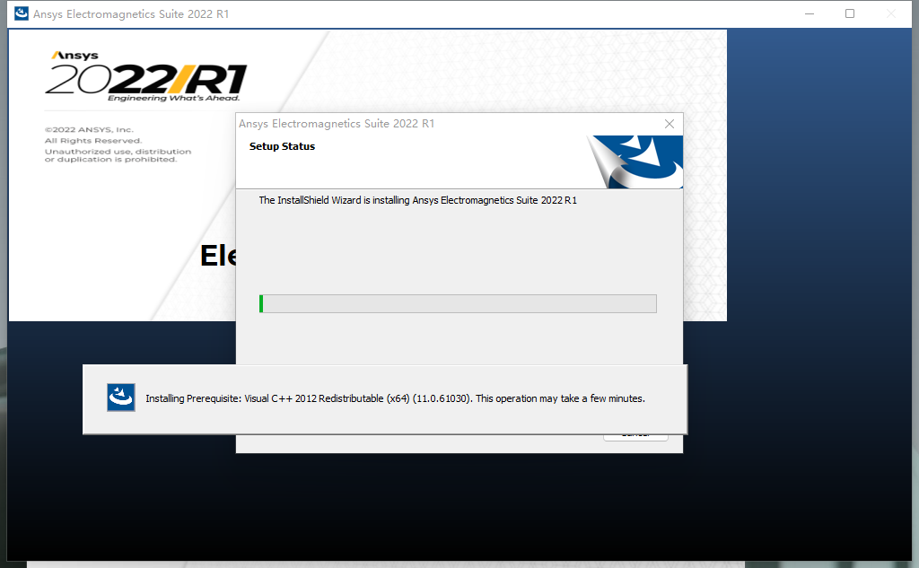Click the installation progress bar
Image resolution: width=919 pixels, height=568 pixels.
coord(458,303)
